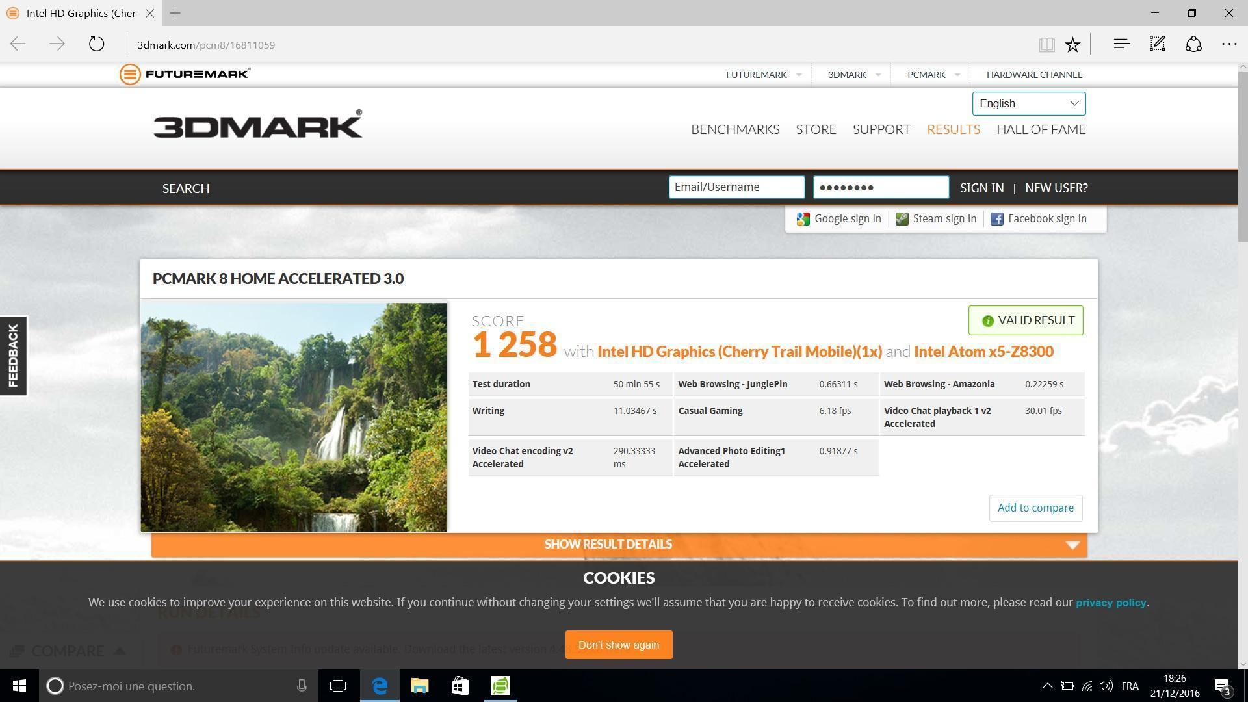The height and width of the screenshot is (702, 1248).
Task: Click the Google sign in icon
Action: click(803, 219)
